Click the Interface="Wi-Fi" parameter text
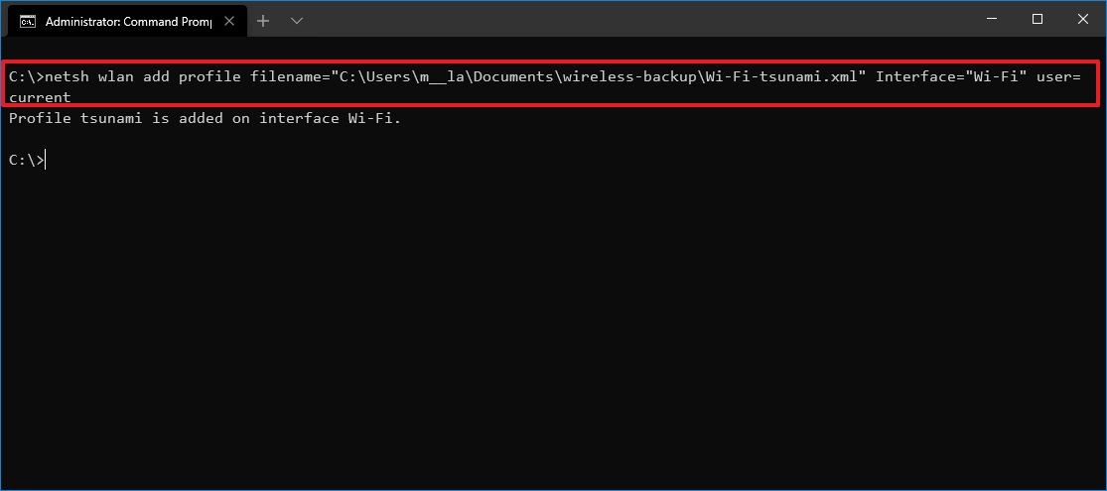 pyautogui.click(x=952, y=76)
